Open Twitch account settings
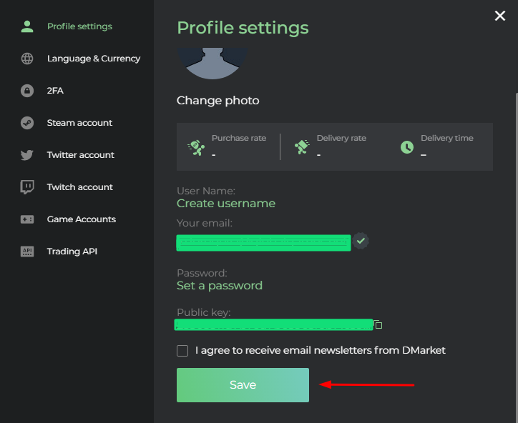The width and height of the screenshot is (518, 423). (80, 187)
